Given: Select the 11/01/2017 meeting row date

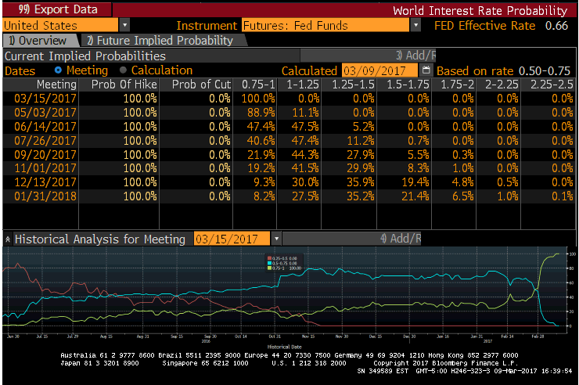Looking at the screenshot, I should pyautogui.click(x=45, y=168).
